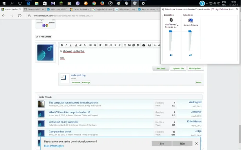This screenshot has width=241, height=150.
Task: Open Google Chrome from the taskbar
Action: (94, 3)
